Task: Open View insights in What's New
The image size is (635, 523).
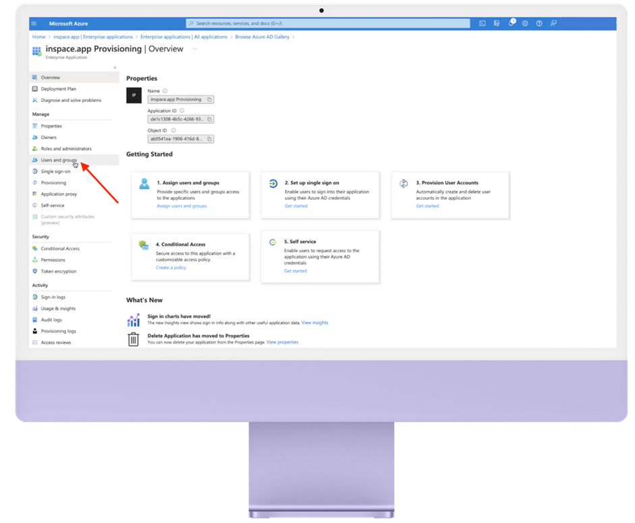Action: click(x=314, y=323)
